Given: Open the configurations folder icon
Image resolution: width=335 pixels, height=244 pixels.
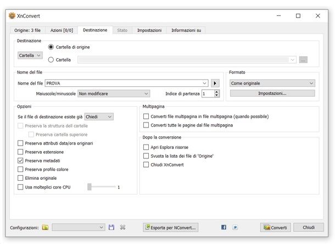Looking at the screenshot, I should click(x=46, y=227).
